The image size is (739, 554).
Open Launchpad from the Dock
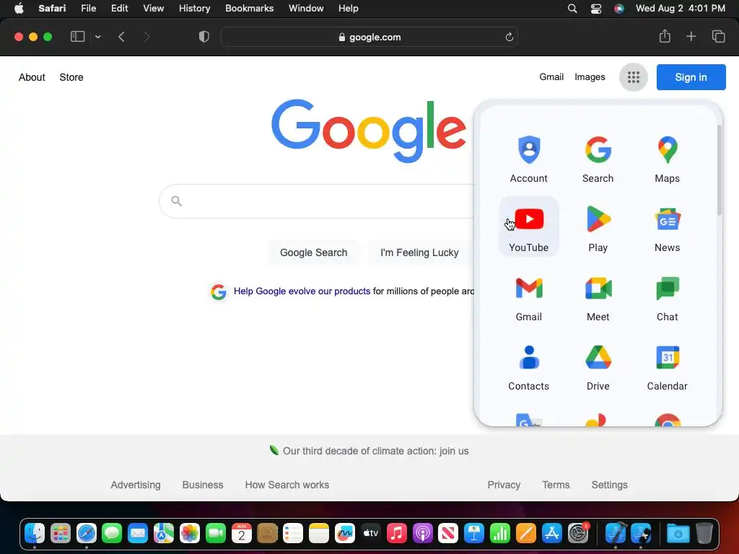[x=61, y=533]
